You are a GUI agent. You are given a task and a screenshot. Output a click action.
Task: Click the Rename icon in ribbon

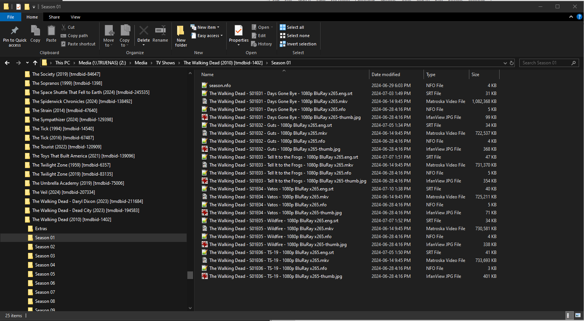[160, 31]
